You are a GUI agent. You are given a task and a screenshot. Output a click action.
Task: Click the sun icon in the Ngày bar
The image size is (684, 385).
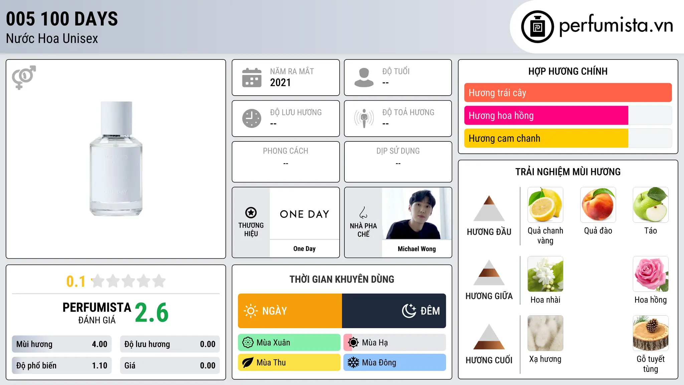tap(251, 311)
